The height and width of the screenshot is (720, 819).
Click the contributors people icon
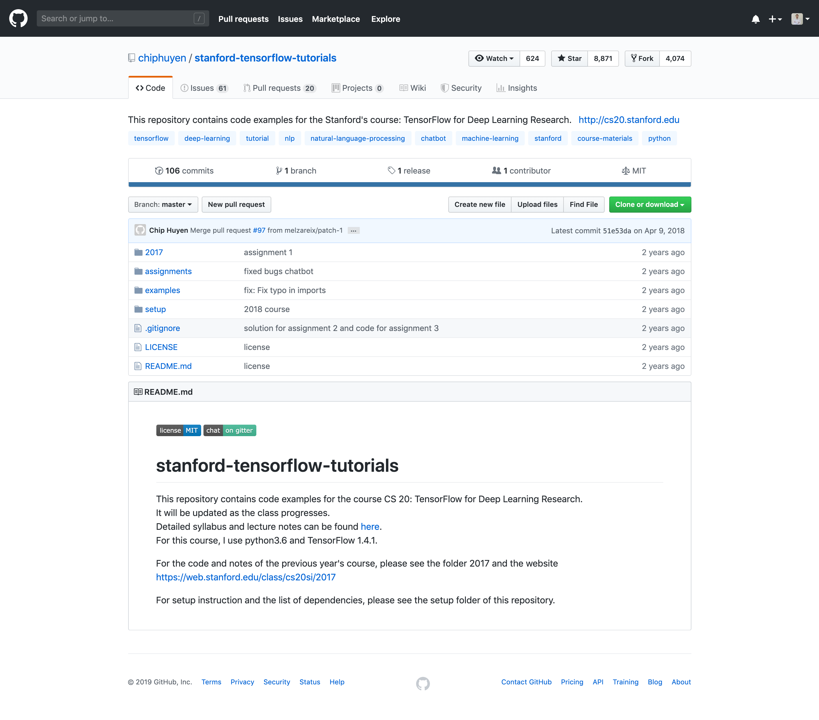pyautogui.click(x=497, y=171)
